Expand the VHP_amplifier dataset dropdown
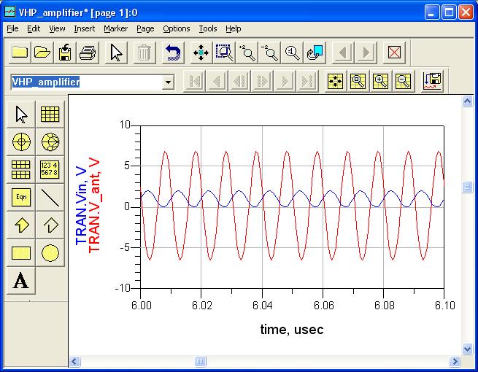 pos(169,82)
